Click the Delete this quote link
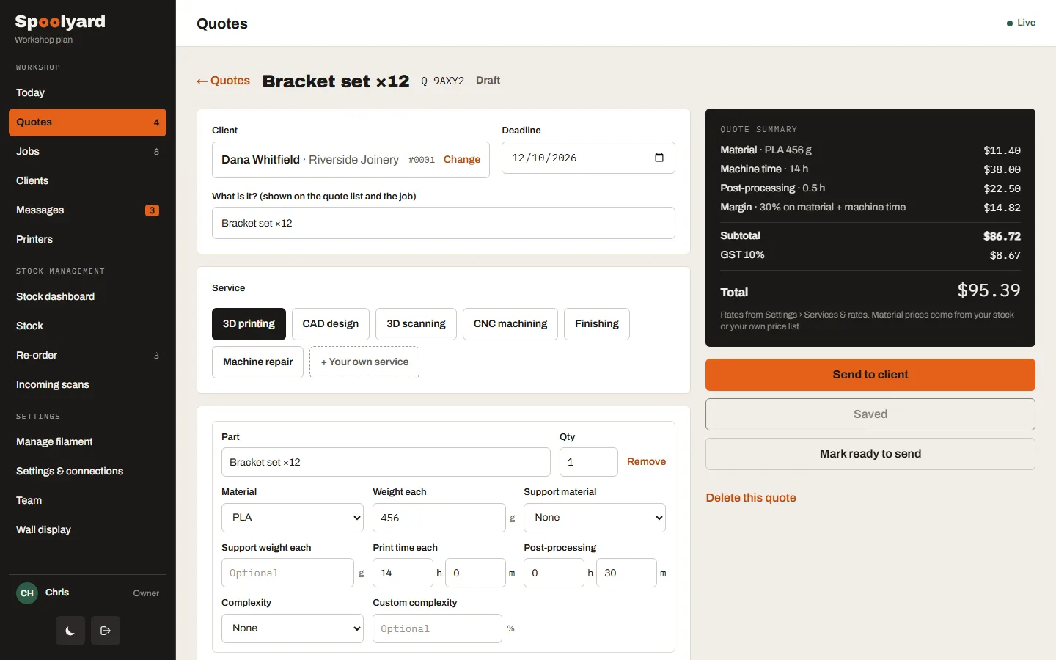The width and height of the screenshot is (1056, 660). point(751,498)
